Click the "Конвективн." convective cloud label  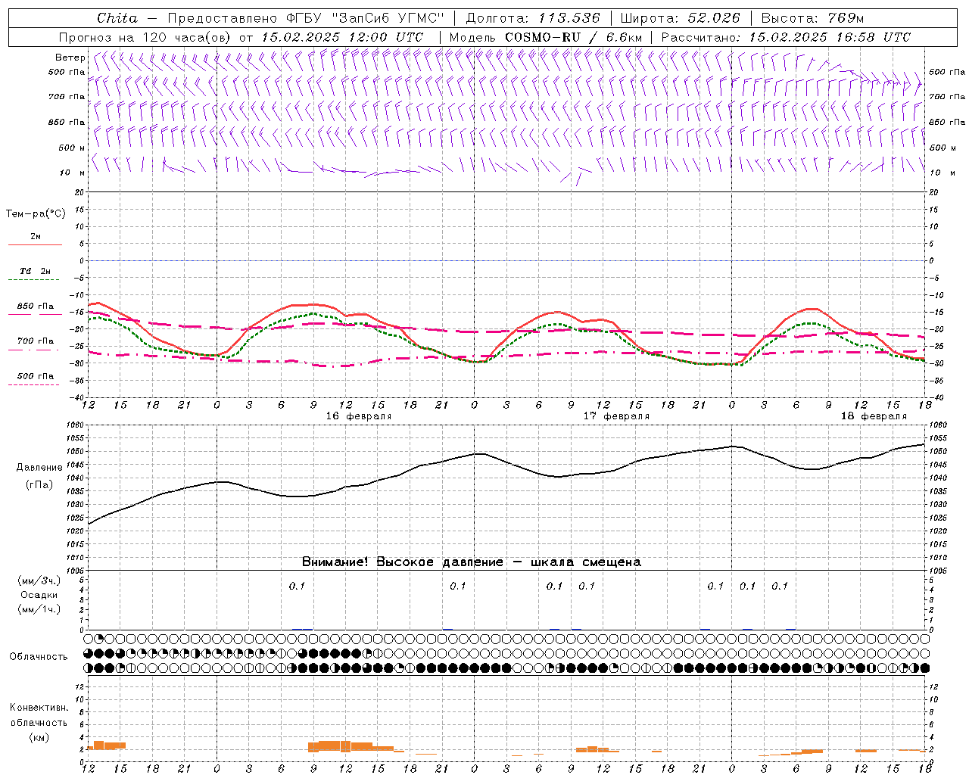coord(39,708)
